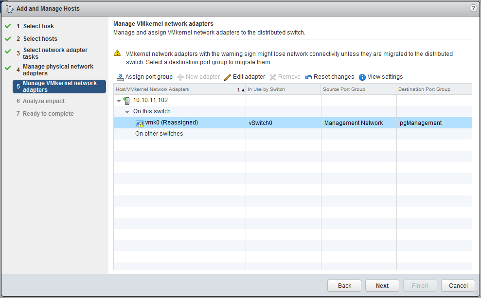Go to step 1 Select task
Viewport: 481px width, 298px height.
[38, 26]
